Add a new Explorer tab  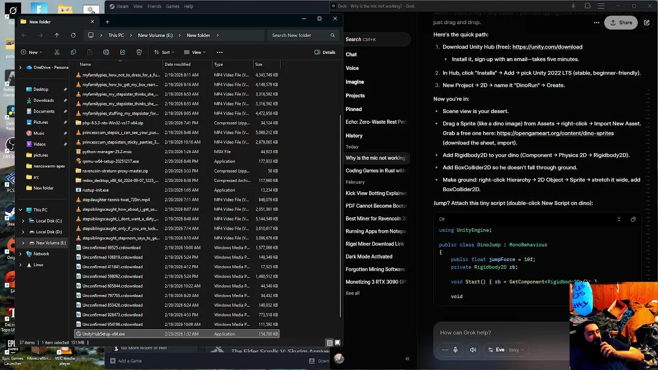pos(107,22)
